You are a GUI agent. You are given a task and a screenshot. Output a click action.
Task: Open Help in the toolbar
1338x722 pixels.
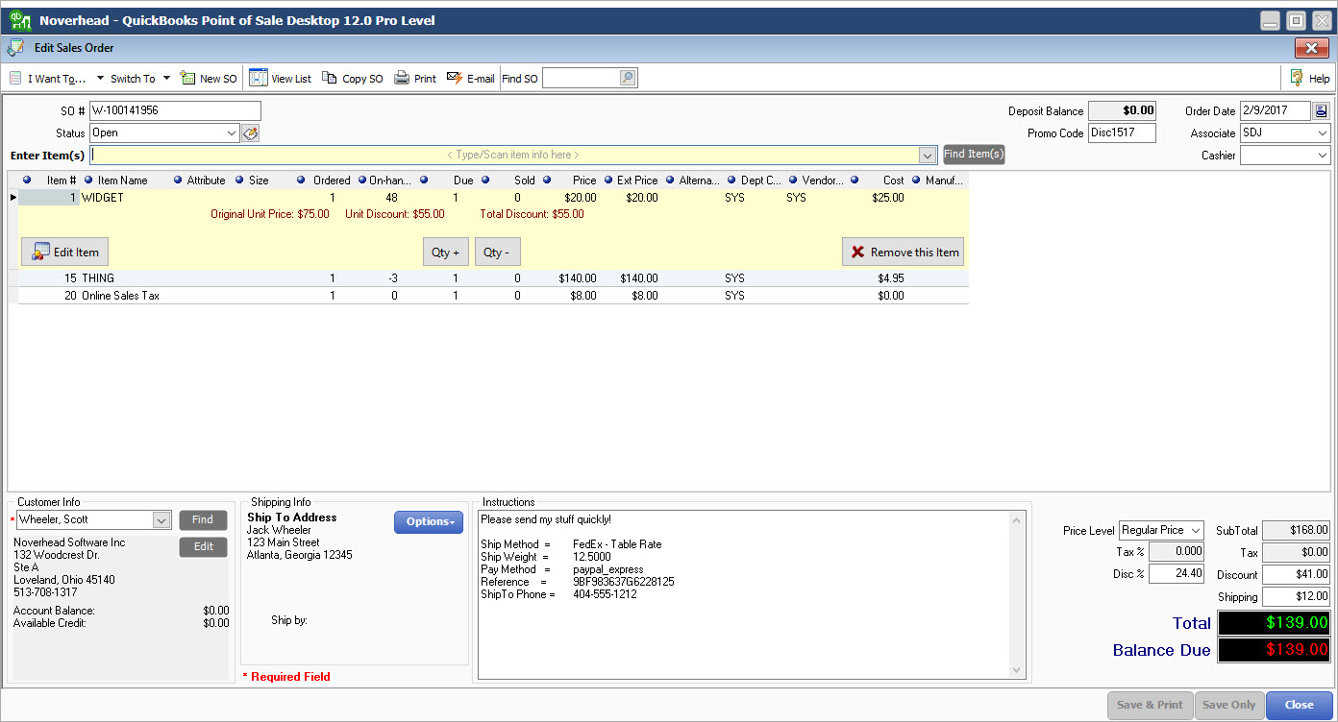[1310, 79]
